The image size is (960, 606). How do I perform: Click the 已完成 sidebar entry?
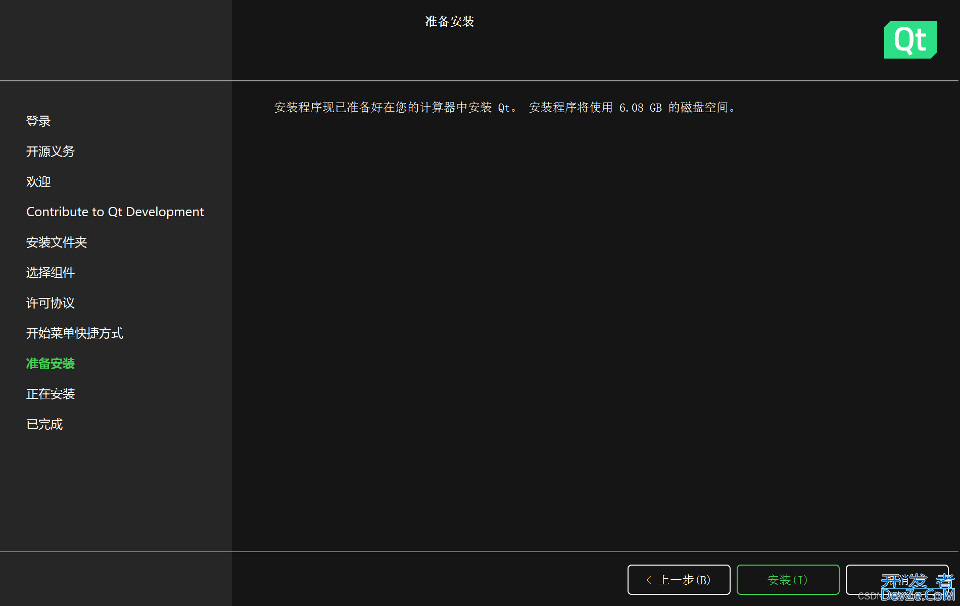pyautogui.click(x=44, y=424)
